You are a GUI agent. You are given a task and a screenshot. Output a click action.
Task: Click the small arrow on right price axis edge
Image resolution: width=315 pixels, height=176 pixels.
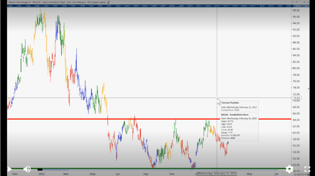(308, 88)
